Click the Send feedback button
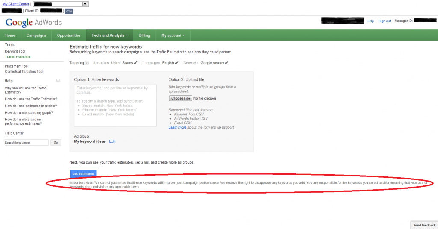Viewport: 438px width, 229px height. pyautogui.click(x=424, y=225)
